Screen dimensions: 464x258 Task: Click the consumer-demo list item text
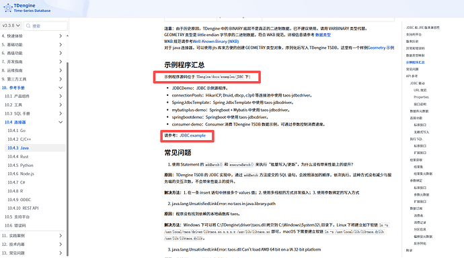pos(249,125)
